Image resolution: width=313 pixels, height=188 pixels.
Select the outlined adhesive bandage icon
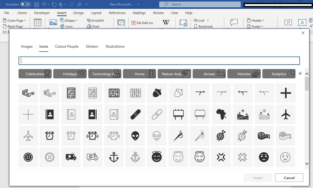pyautogui.click(x=157, y=114)
